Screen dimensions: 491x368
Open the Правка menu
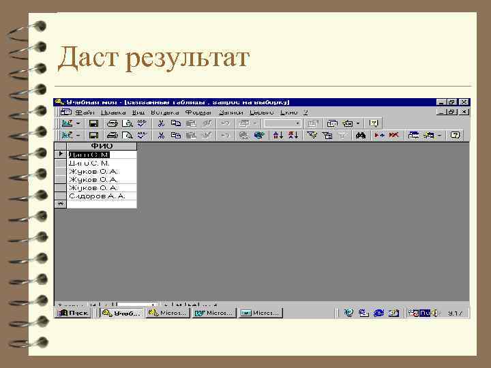point(113,112)
